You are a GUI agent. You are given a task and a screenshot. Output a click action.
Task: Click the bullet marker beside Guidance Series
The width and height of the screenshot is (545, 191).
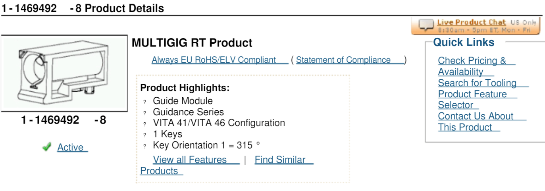point(145,113)
